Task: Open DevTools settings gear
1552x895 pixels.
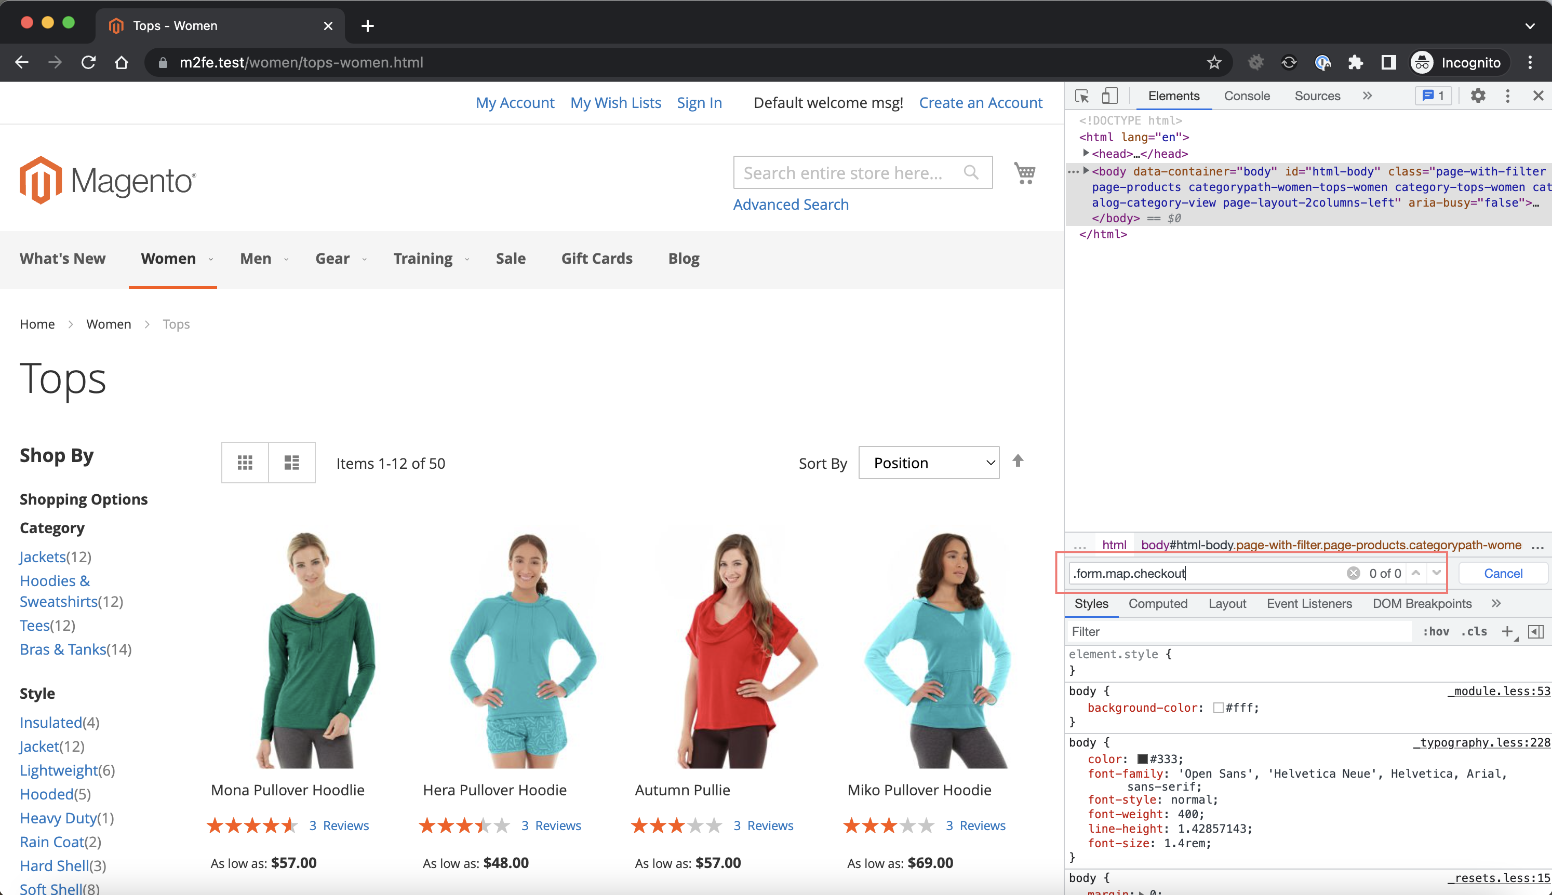Action: (1478, 96)
